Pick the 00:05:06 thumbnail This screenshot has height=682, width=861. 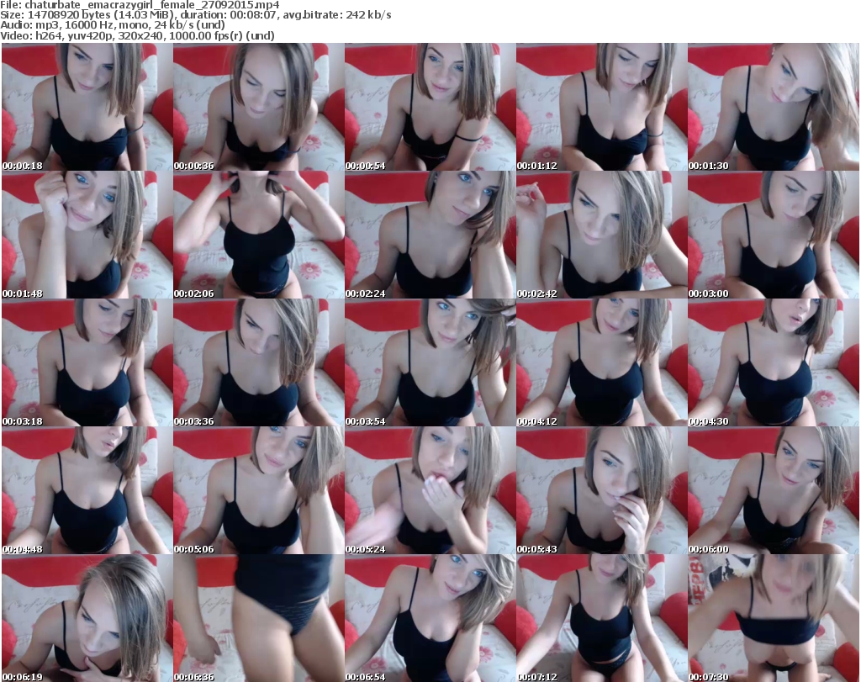coord(259,491)
